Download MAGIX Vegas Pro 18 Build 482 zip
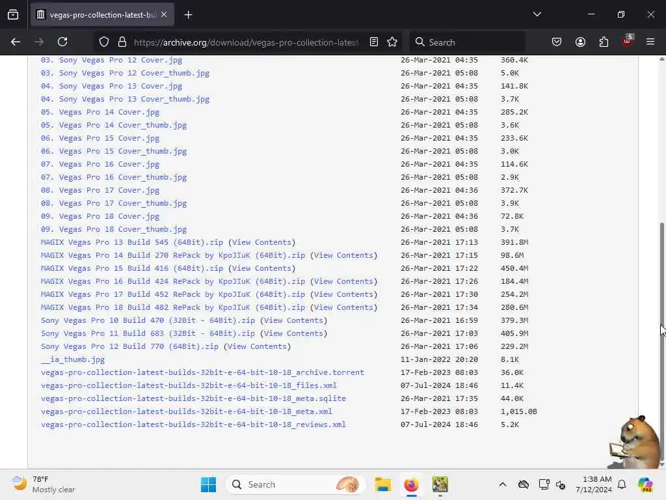 [173, 307]
